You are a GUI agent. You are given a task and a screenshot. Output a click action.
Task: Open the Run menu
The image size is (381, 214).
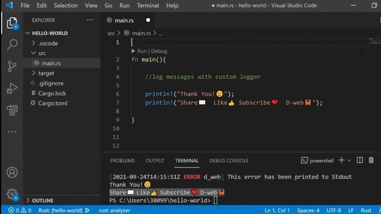click(x=124, y=5)
